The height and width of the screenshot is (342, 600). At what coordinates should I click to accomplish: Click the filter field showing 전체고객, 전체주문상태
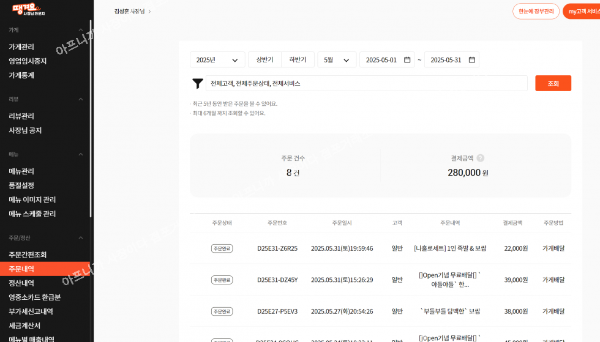coord(366,83)
